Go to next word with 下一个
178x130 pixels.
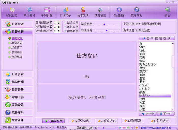166,114
